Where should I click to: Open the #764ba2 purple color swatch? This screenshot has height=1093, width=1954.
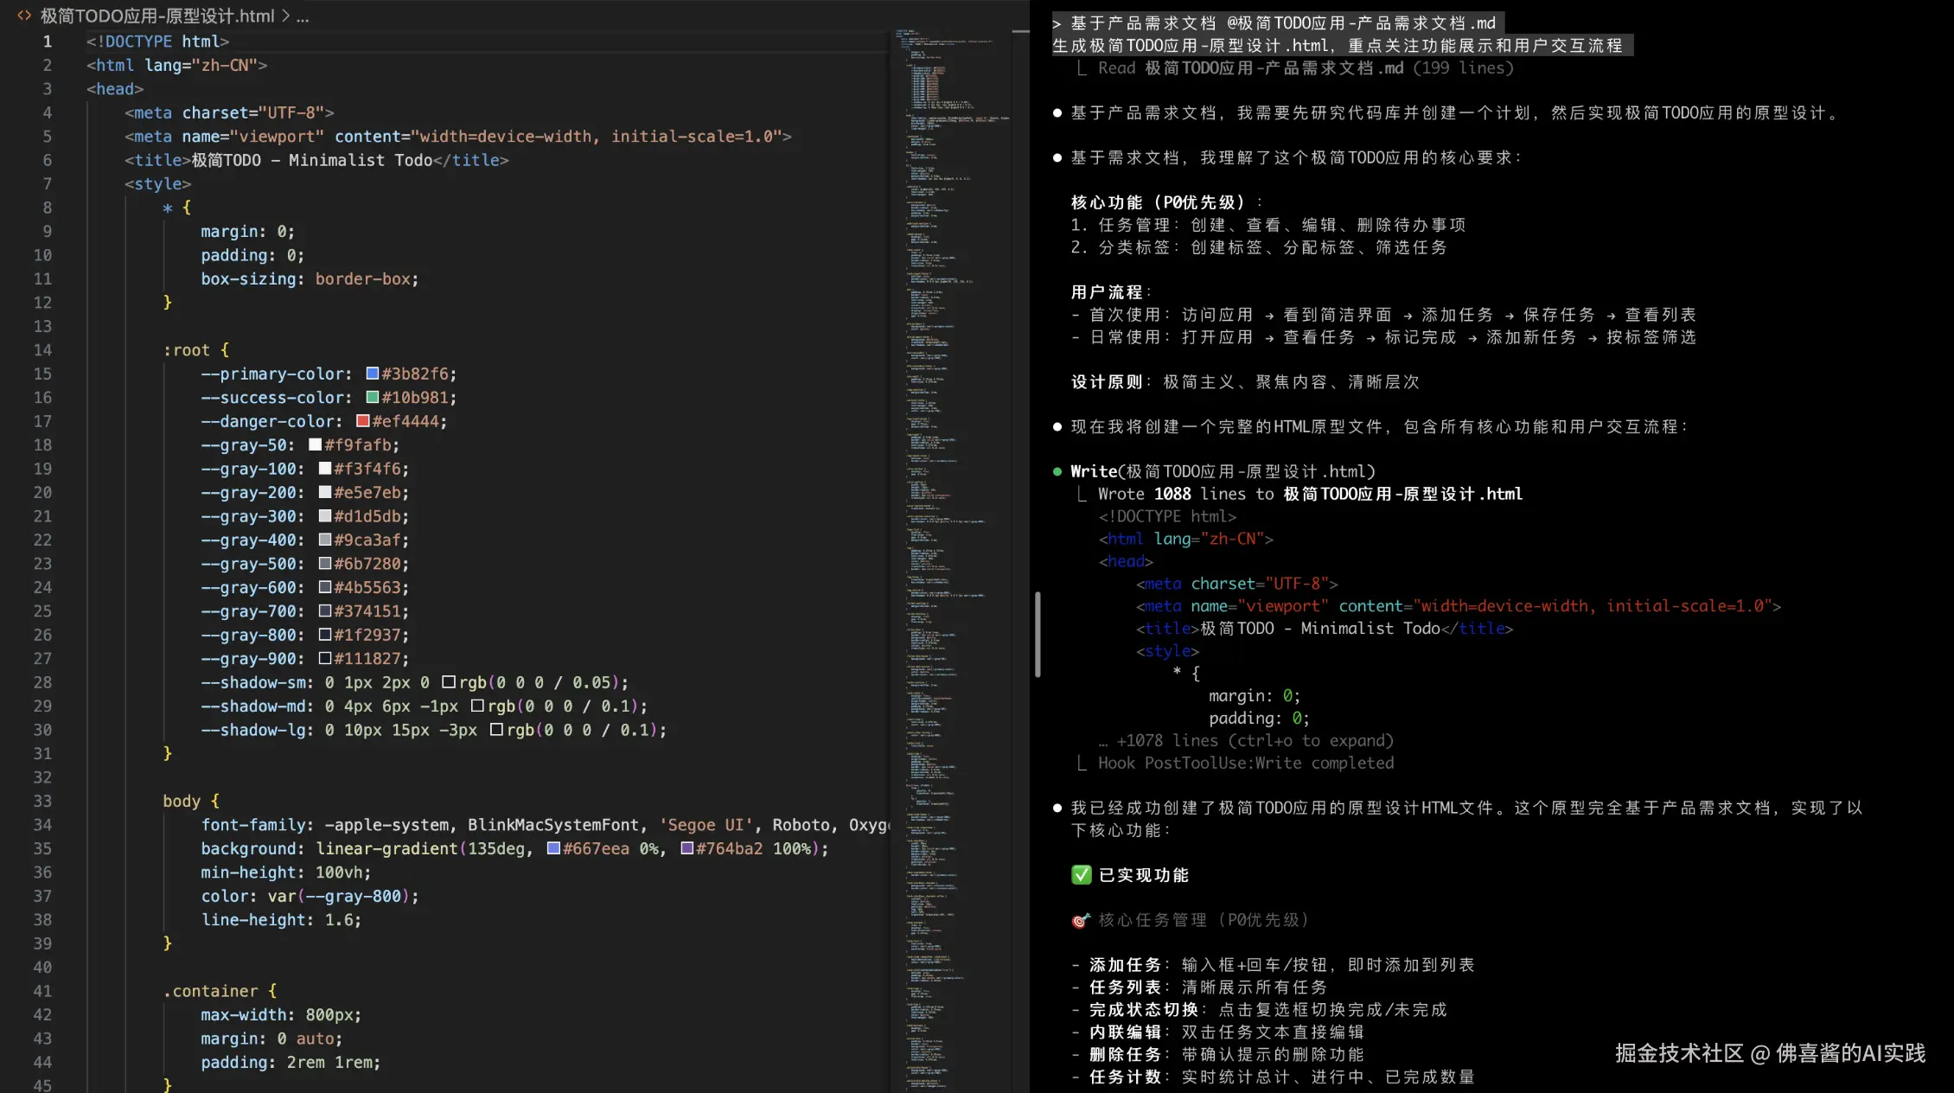pos(686,848)
